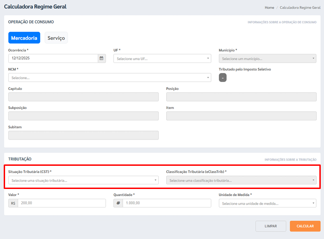The width and height of the screenshot is (324, 239).
Task: Switch to the Serviço tab
Action: click(x=56, y=38)
